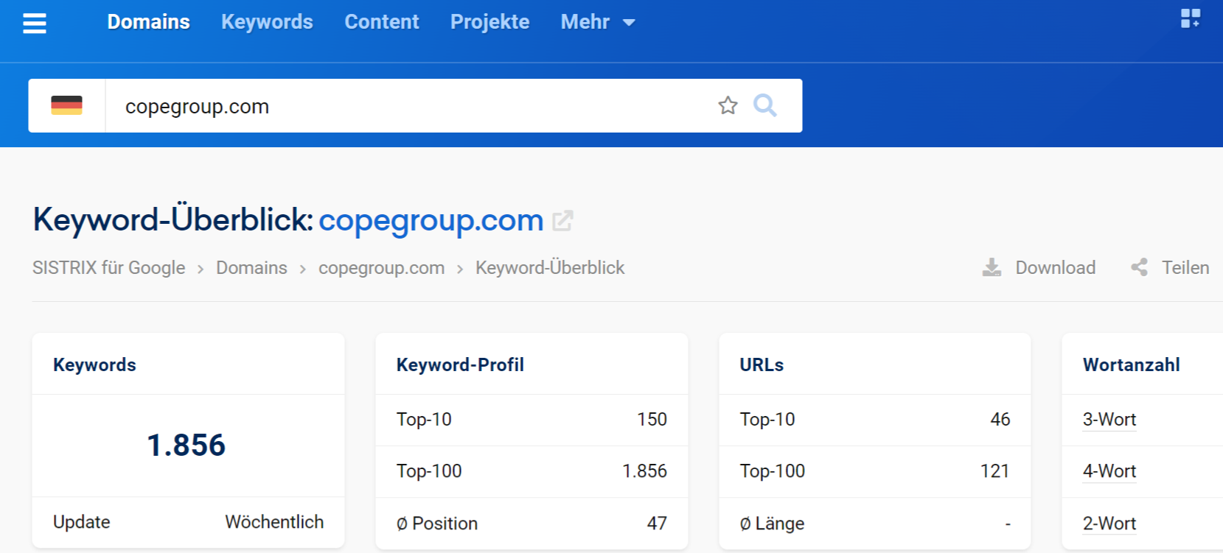Image resolution: width=1223 pixels, height=553 pixels.
Task: Open the apps grid icon
Action: [1191, 18]
